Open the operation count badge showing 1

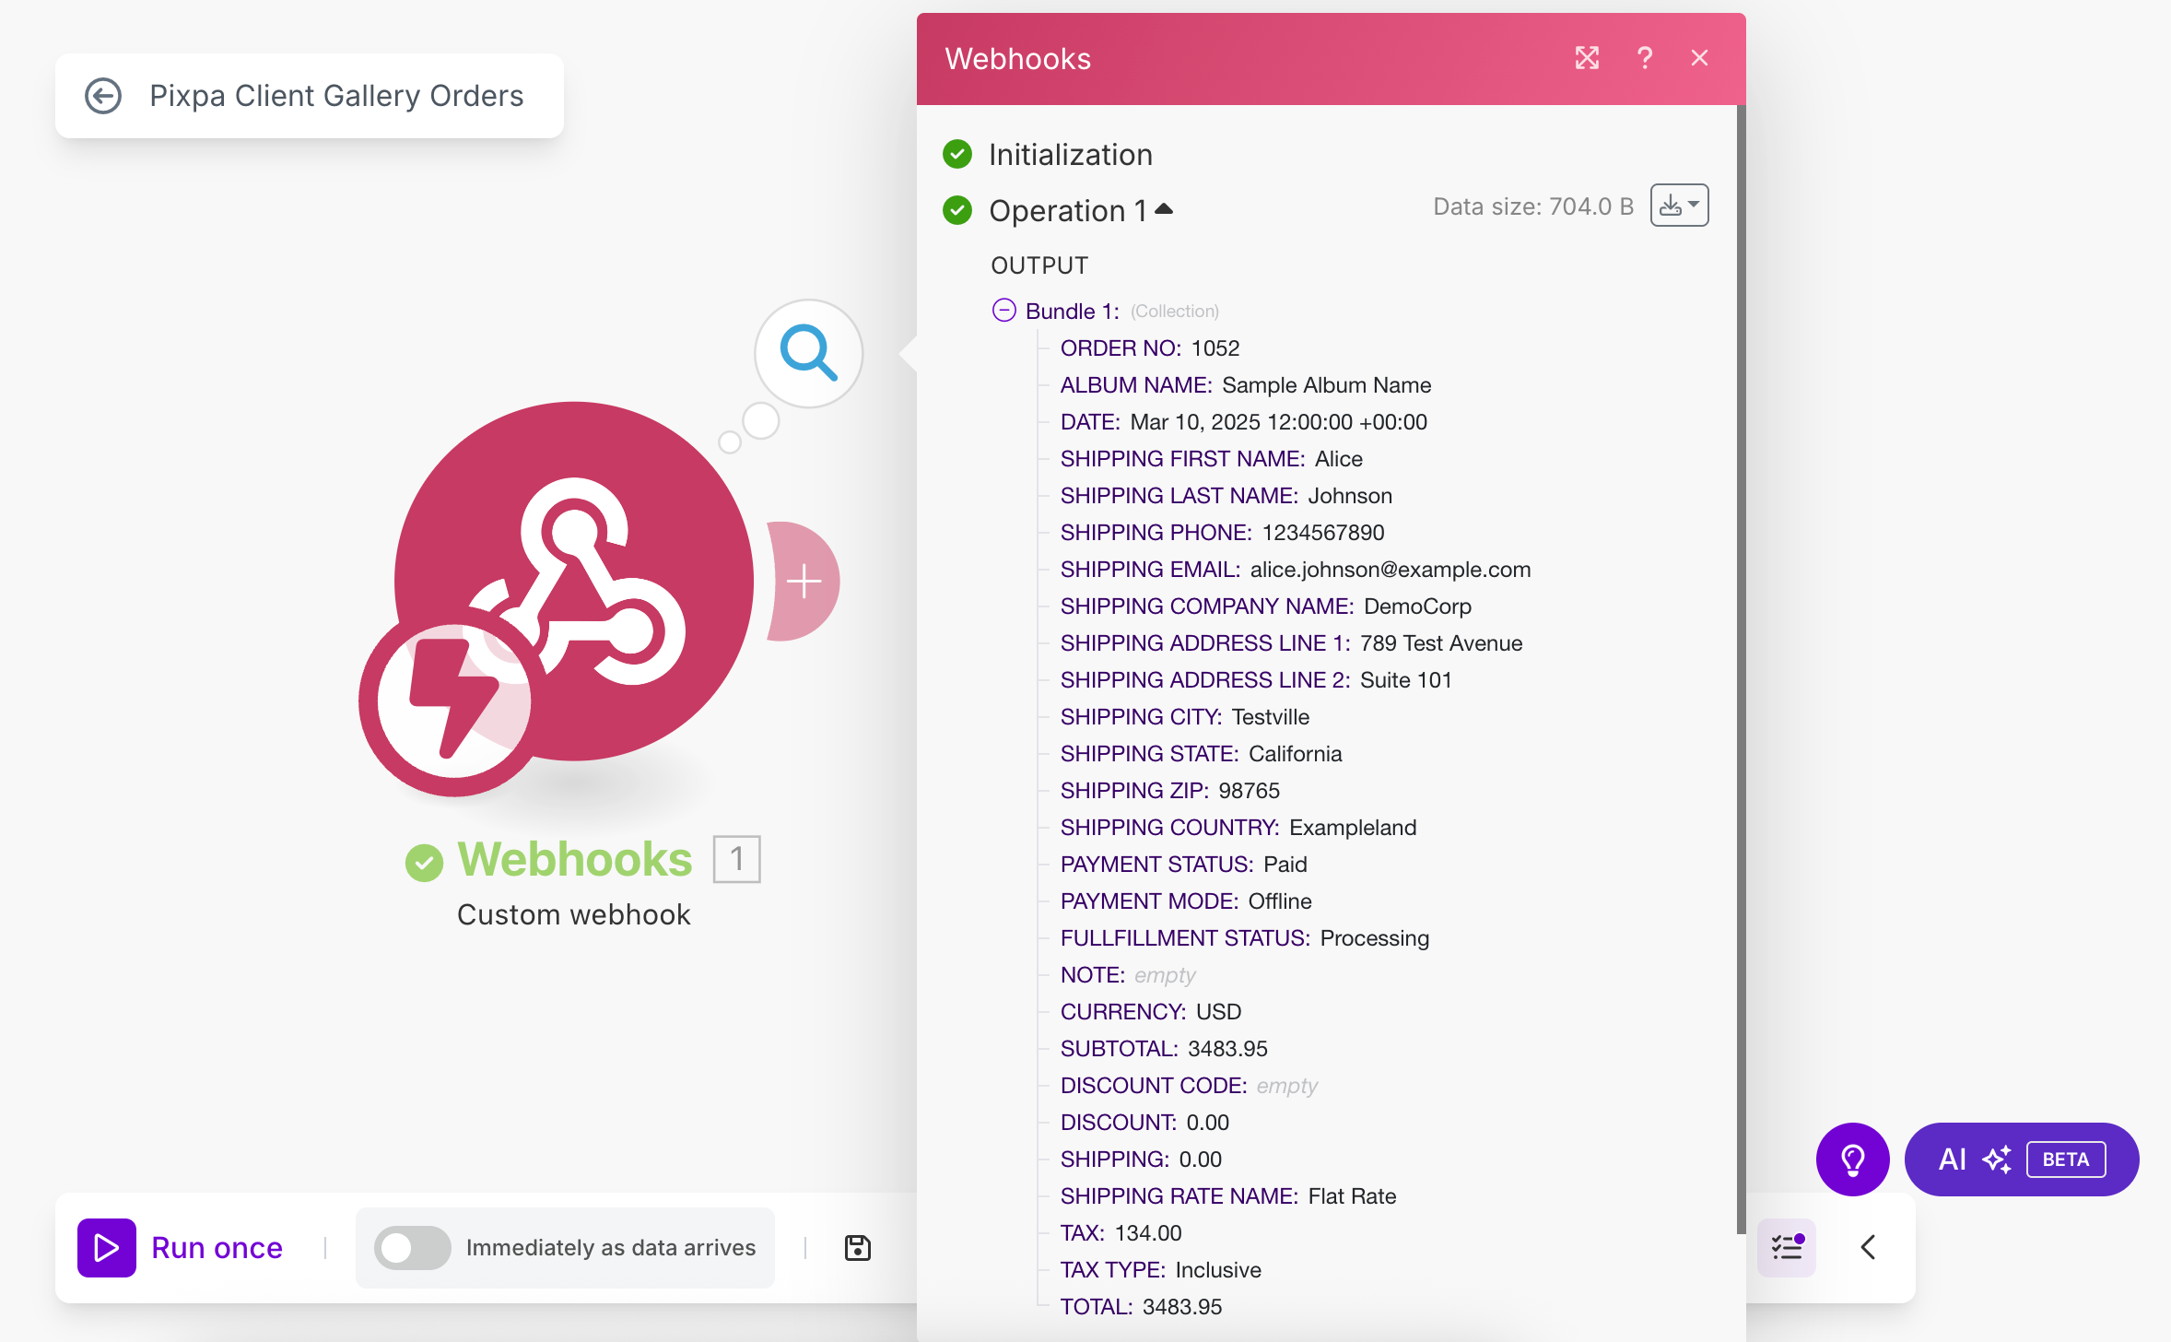coord(736,859)
